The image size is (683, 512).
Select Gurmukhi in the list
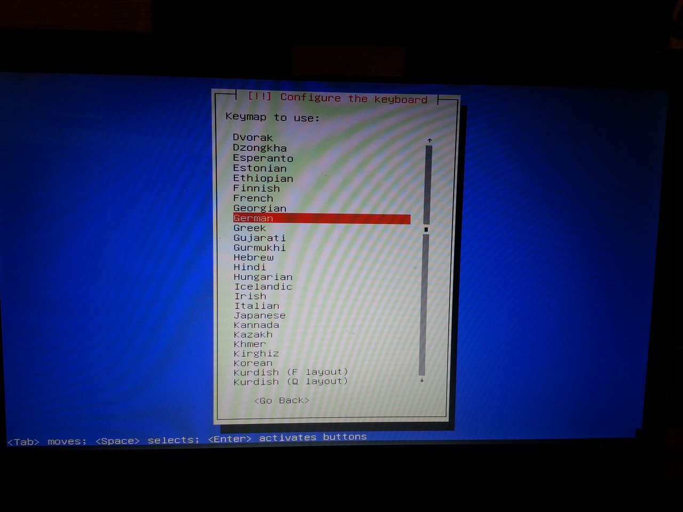tap(260, 248)
